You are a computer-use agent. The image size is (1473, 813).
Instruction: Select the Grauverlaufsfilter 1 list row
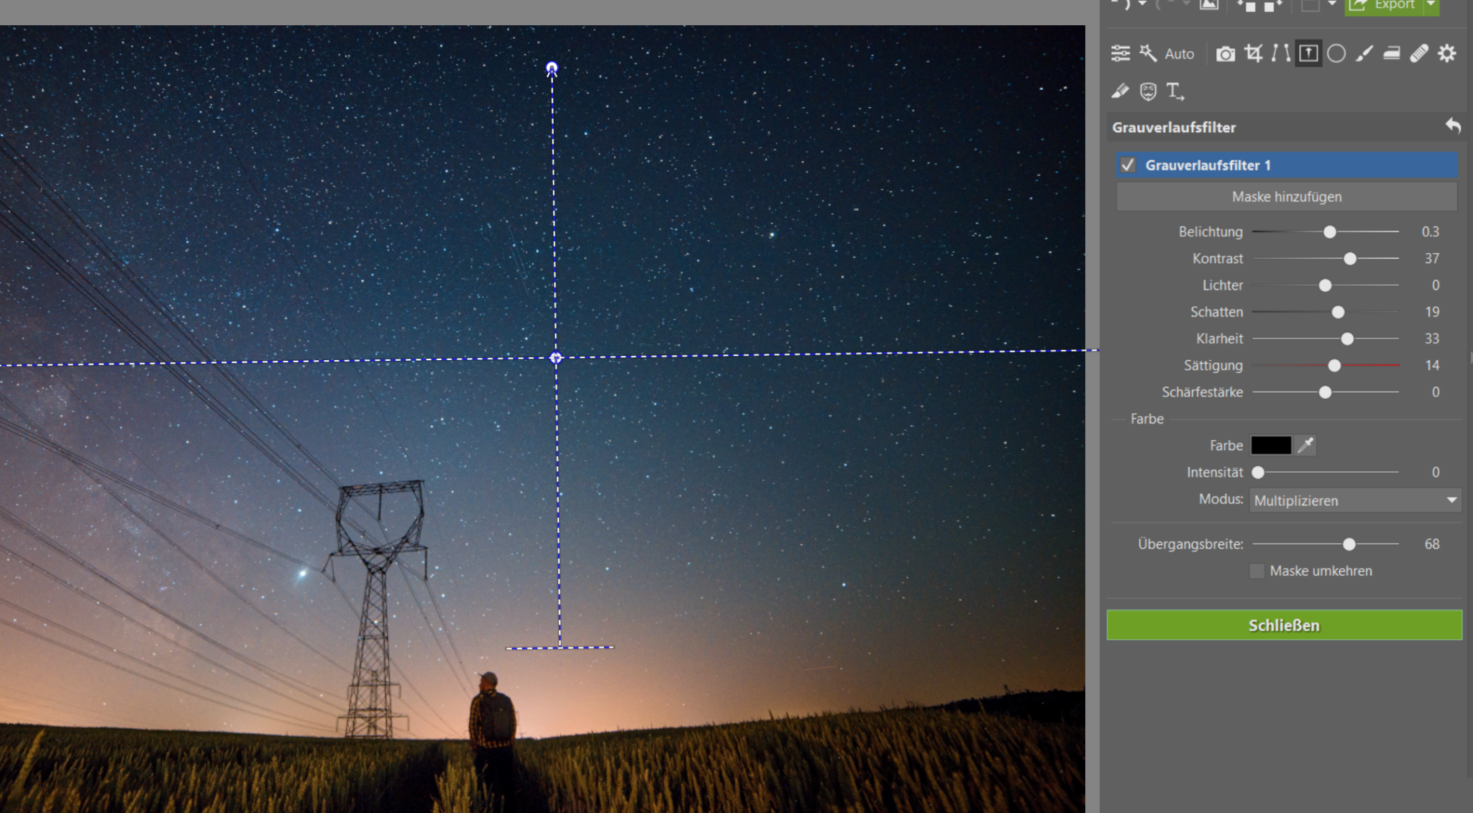[x=1286, y=165]
